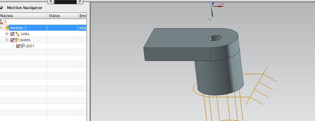This screenshot has width=315, height=121.
Task: Select the J001 joint icon
Action: click(x=23, y=46)
